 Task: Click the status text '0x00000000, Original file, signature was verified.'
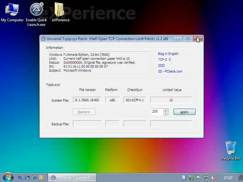[100, 62]
